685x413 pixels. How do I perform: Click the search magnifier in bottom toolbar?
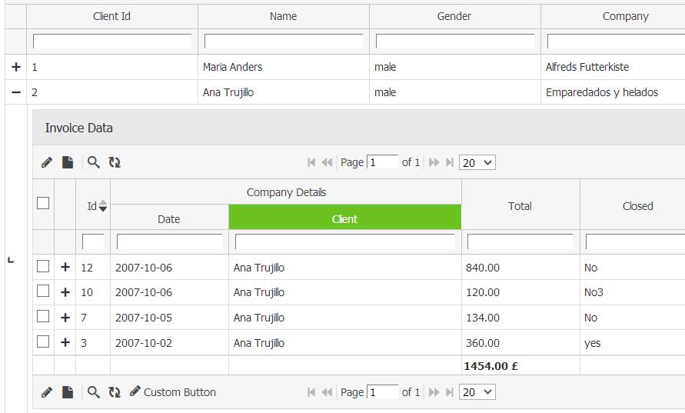click(94, 392)
